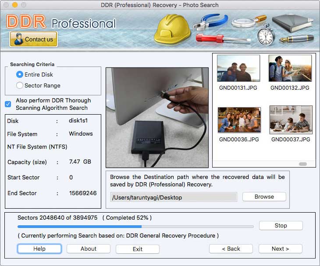Click the DDR Professional logo
The image size is (320, 266).
[x=61, y=22]
